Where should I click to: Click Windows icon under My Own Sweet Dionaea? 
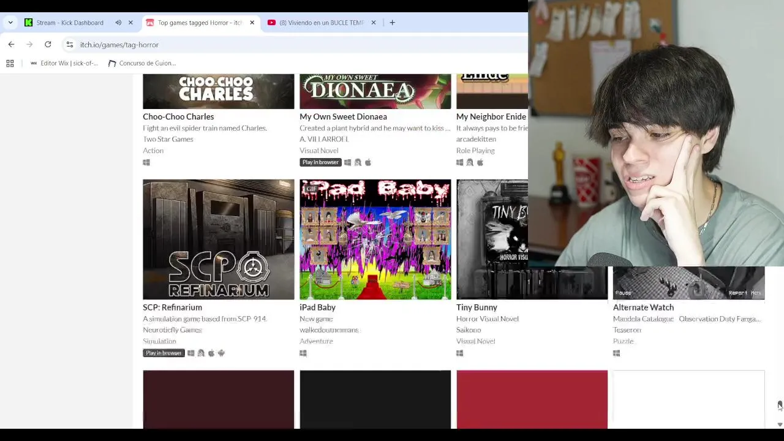click(347, 162)
